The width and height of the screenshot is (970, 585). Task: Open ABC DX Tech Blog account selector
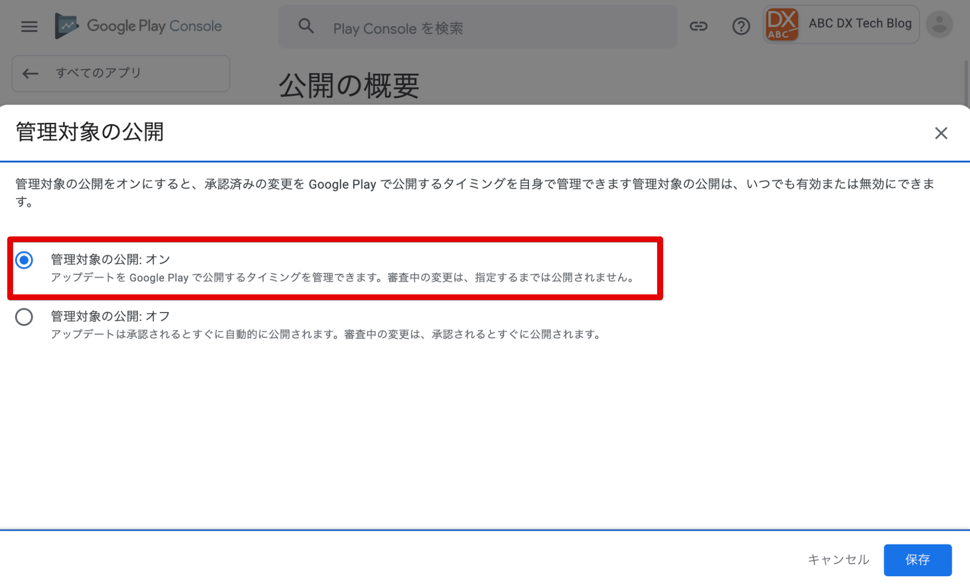860,24
